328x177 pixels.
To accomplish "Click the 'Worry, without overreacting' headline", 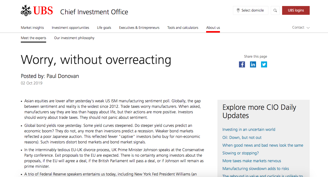I will (96, 60).
